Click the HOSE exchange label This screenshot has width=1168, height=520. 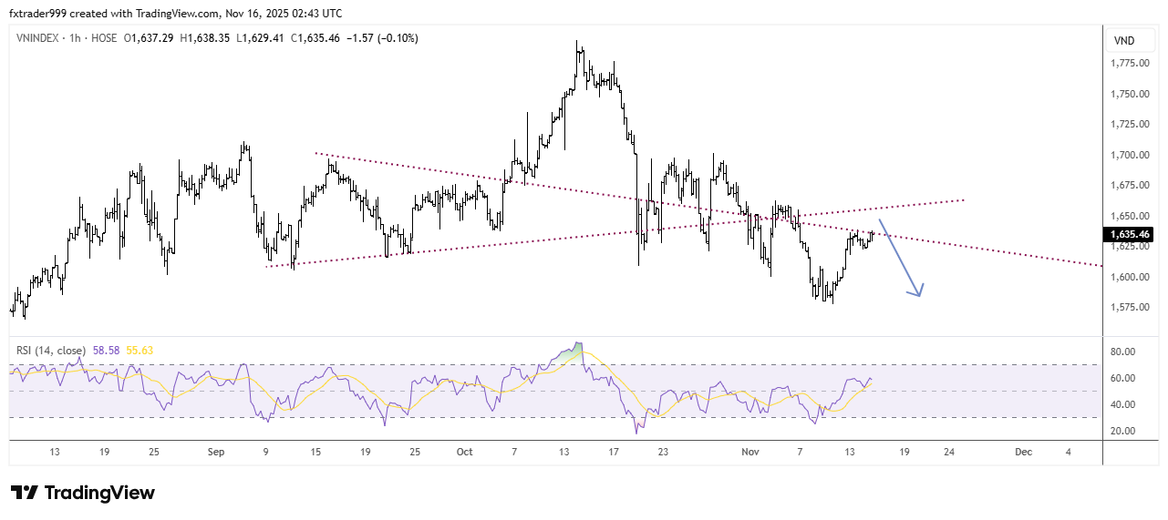[106, 39]
